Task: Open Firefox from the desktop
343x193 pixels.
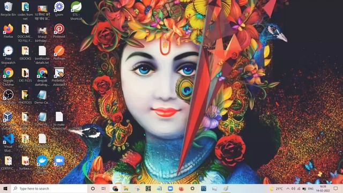Action: pyautogui.click(x=8, y=31)
